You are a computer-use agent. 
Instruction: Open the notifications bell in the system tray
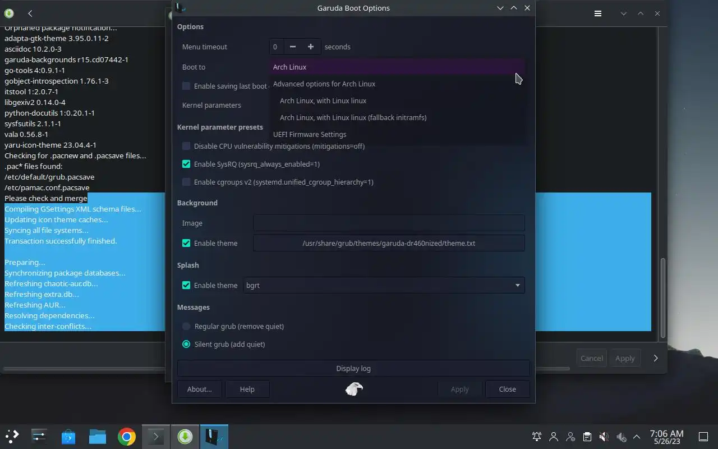pos(537,437)
